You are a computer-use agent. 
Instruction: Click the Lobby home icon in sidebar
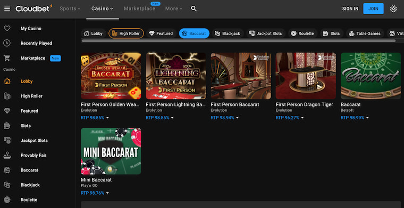click(x=7, y=82)
